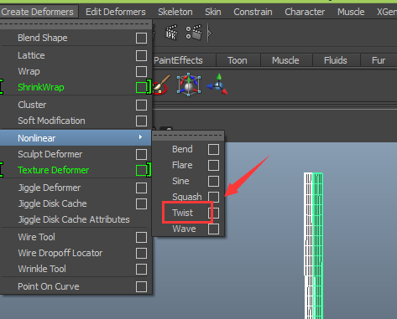The width and height of the screenshot is (397, 319).
Task: Open Flare options box
Action: [213, 165]
